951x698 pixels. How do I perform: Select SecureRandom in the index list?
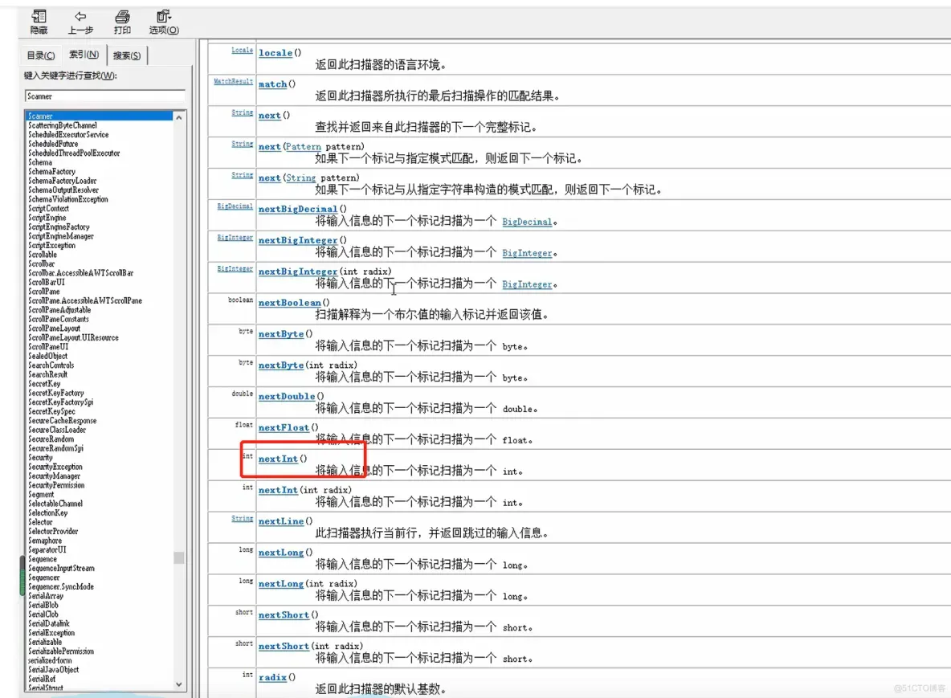coord(51,439)
